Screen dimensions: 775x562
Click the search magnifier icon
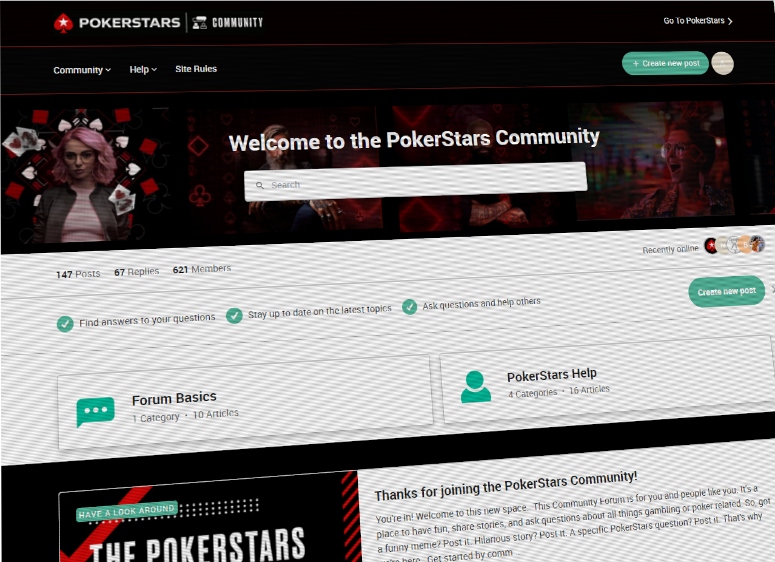tap(260, 186)
